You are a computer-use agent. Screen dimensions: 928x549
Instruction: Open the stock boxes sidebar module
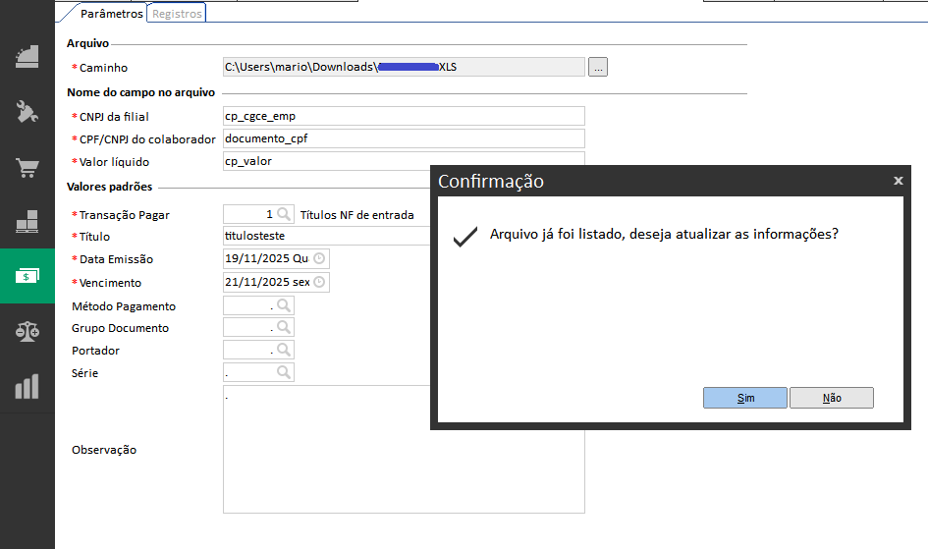point(27,222)
